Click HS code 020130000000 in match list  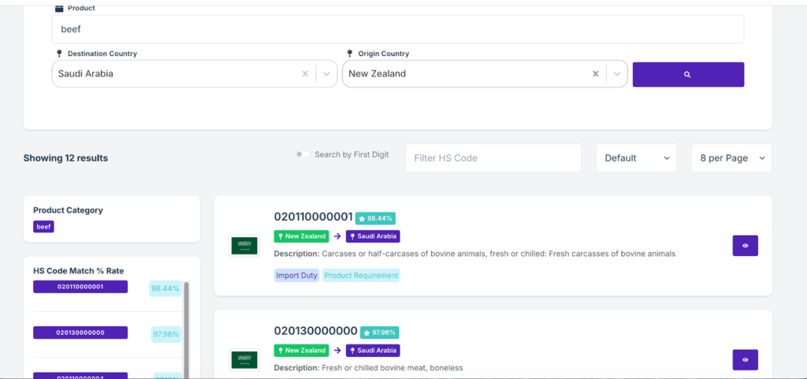click(80, 333)
